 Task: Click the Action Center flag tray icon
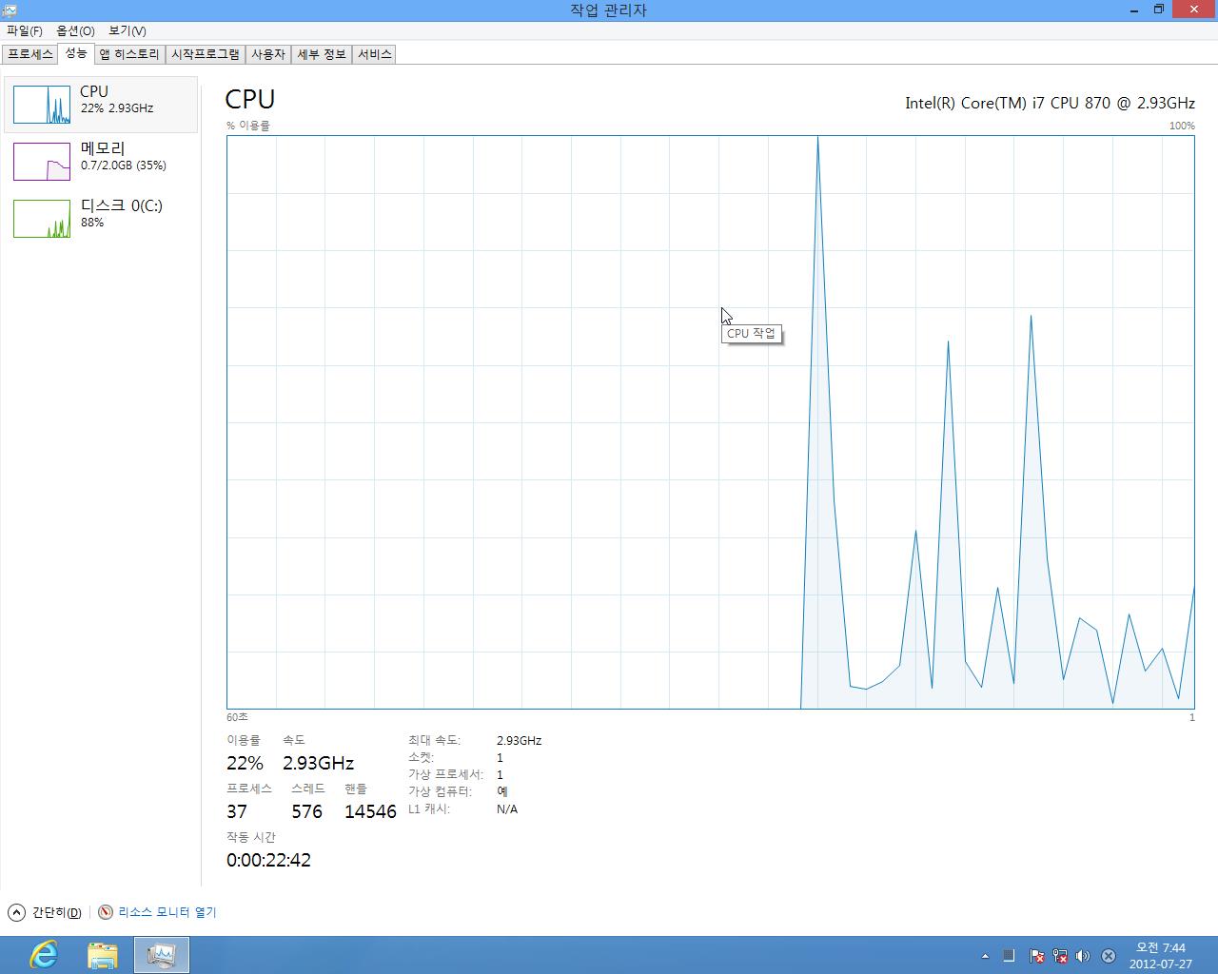pos(1037,956)
